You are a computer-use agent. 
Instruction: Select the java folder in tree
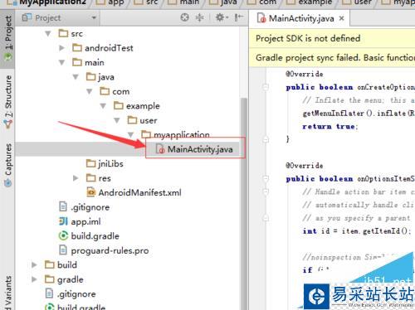(x=106, y=77)
